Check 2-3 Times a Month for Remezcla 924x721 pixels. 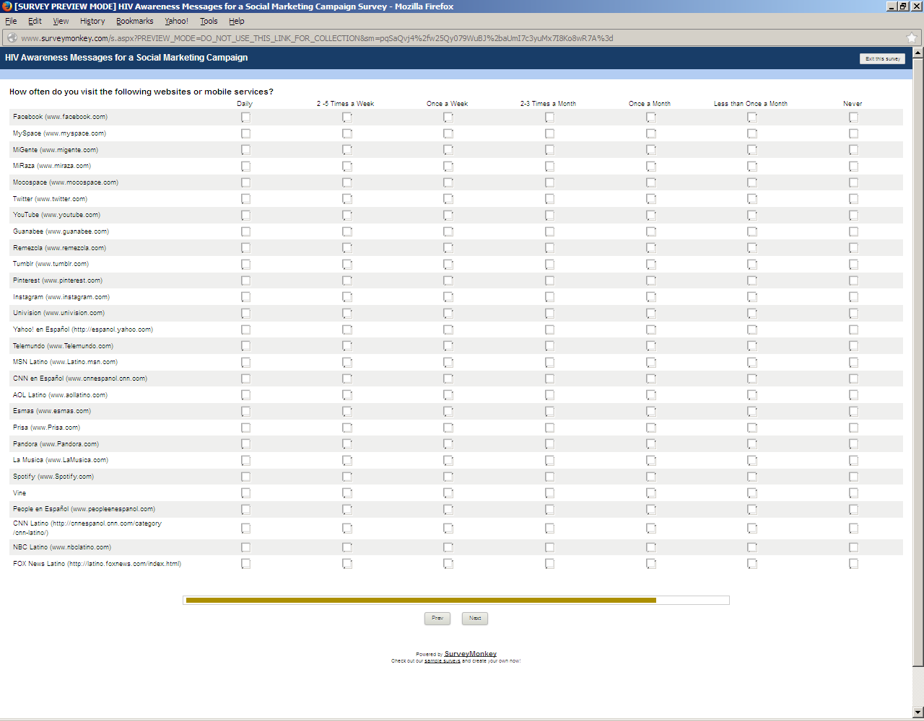click(x=549, y=248)
